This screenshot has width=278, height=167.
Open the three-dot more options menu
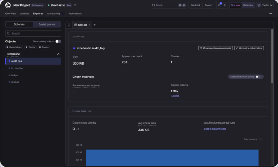pyautogui.click(x=271, y=14)
